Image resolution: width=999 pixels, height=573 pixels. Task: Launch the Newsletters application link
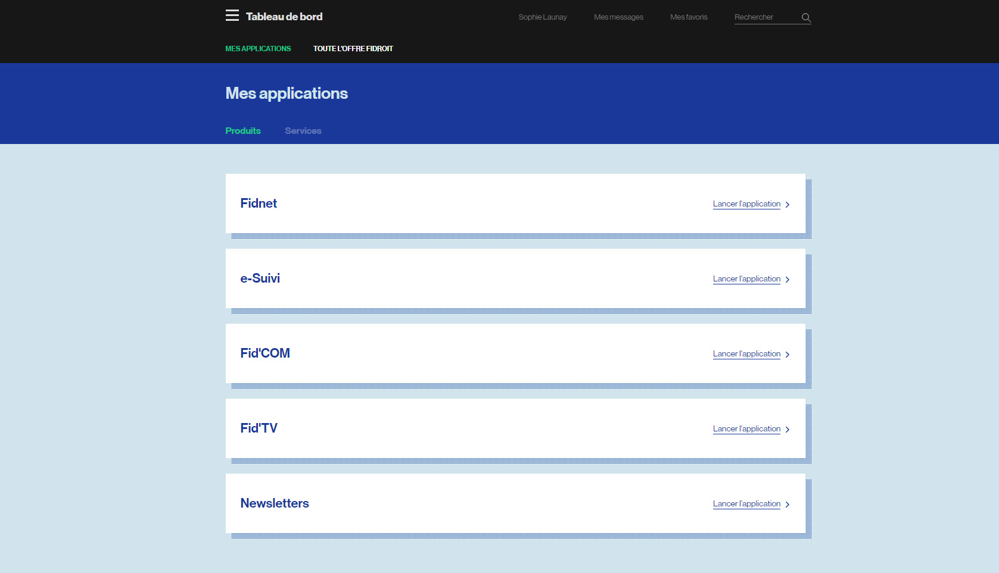coord(746,504)
